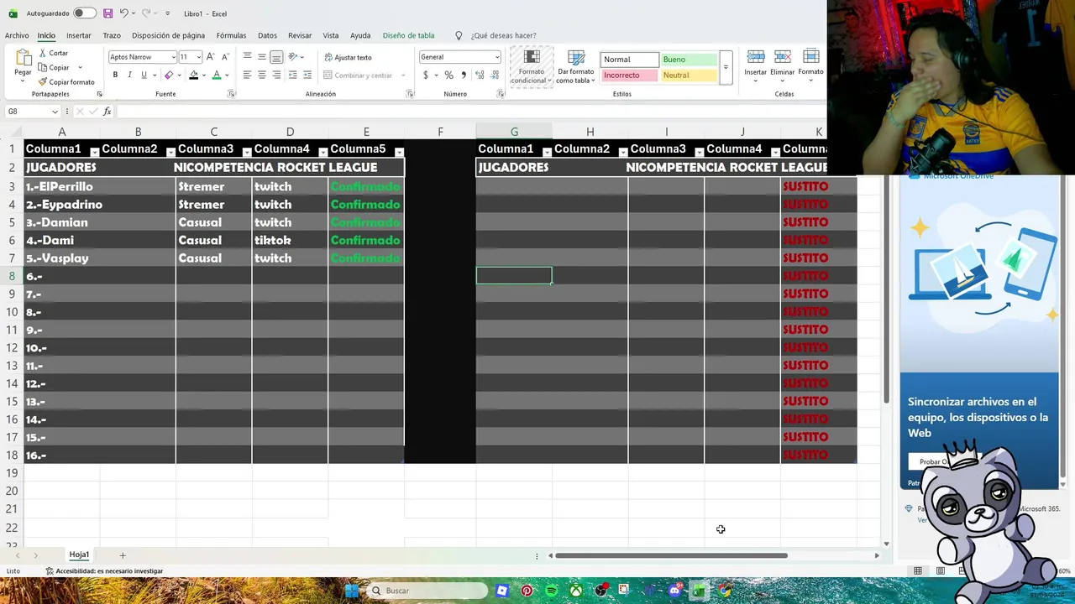
Task: Decrease the cell indent
Action: tap(292, 75)
